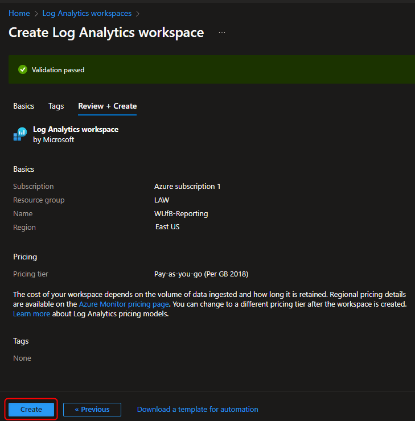
Task: Click the green validation passed checkmark icon
Action: (x=23, y=69)
